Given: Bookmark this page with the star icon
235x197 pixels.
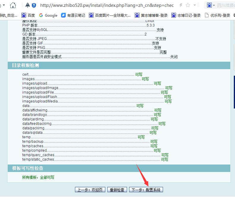Looking at the screenshot, I should [x=188, y=5].
